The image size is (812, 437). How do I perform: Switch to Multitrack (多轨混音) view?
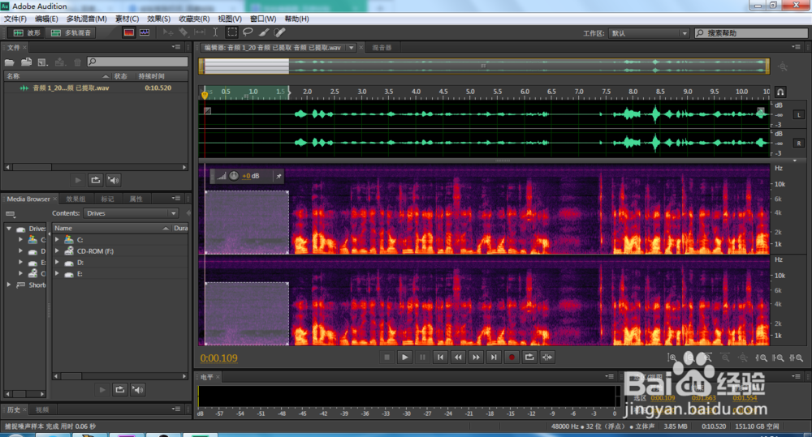click(x=71, y=32)
